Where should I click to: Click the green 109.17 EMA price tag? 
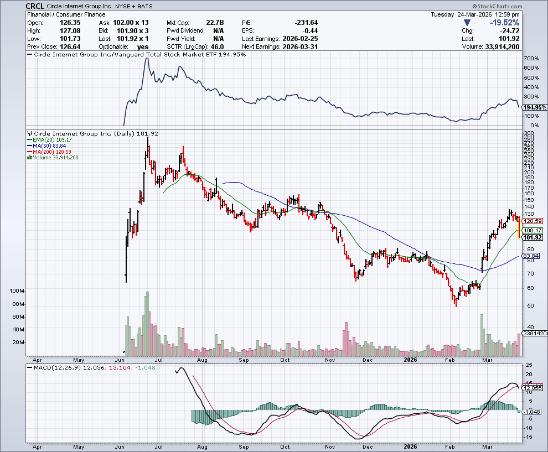[x=531, y=230]
